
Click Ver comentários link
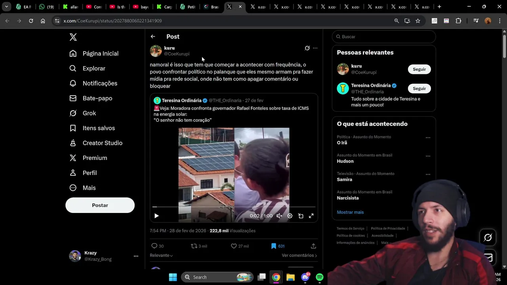tap(299, 255)
